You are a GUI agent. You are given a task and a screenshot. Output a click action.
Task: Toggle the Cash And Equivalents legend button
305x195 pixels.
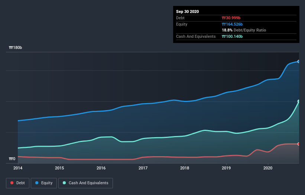pos(85,183)
